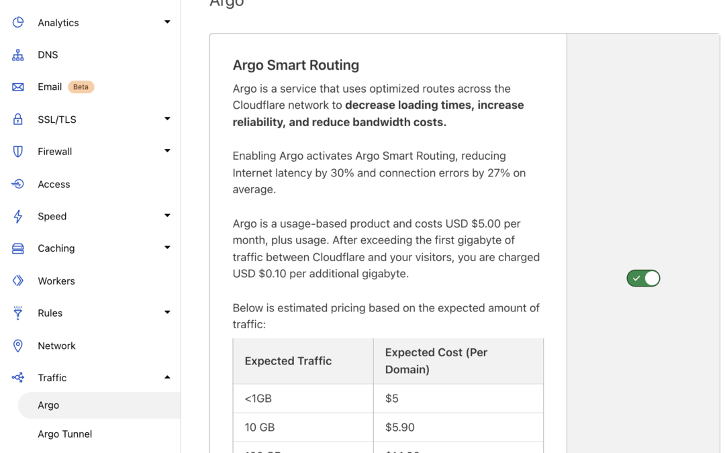Click the Workers code brackets icon

pos(17,281)
